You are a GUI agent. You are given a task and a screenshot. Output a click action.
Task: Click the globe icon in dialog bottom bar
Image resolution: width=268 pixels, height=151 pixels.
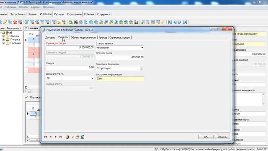67,137
